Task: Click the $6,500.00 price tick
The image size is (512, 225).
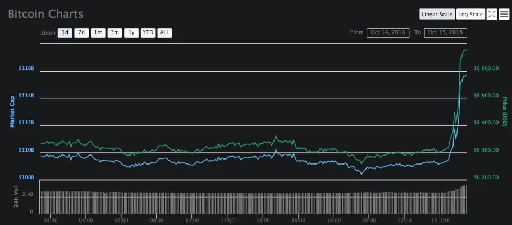Action: pyautogui.click(x=486, y=96)
